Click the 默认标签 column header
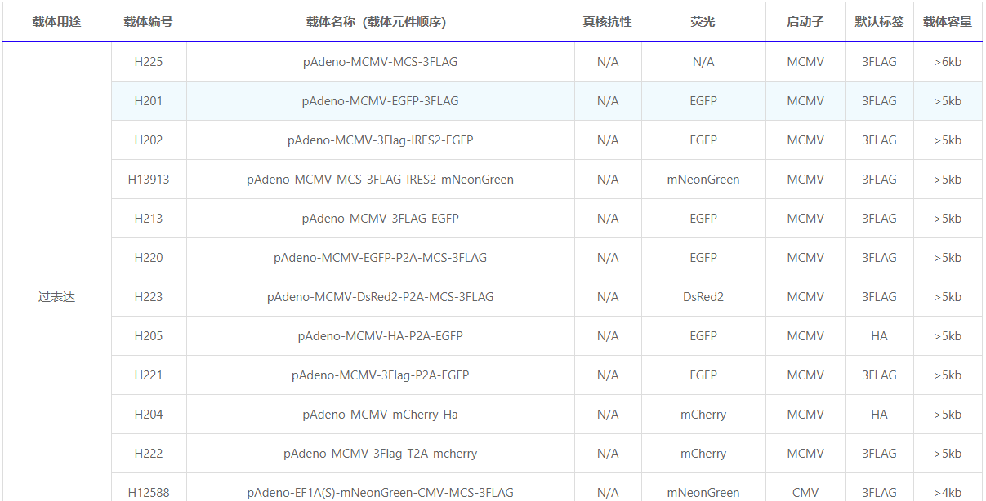Image resolution: width=986 pixels, height=501 pixels. (879, 22)
